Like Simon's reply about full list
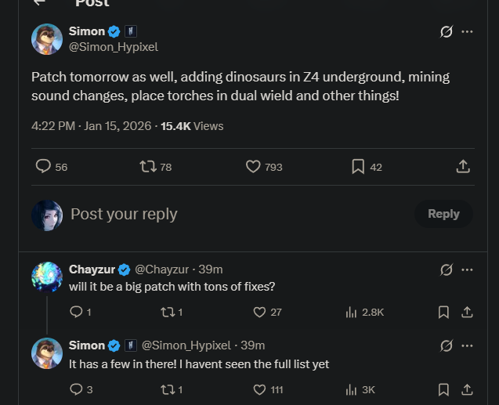Screen dimensions: 499x405 tap(260, 389)
